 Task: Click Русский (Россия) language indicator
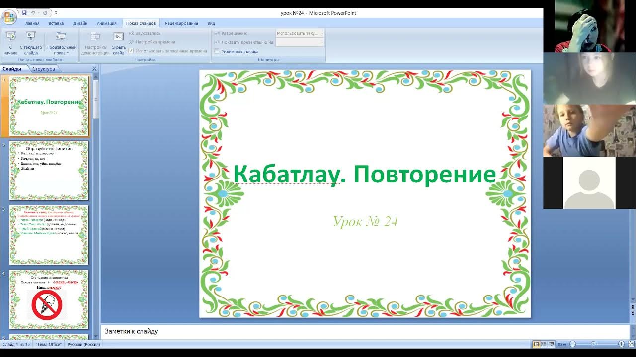[83, 344]
